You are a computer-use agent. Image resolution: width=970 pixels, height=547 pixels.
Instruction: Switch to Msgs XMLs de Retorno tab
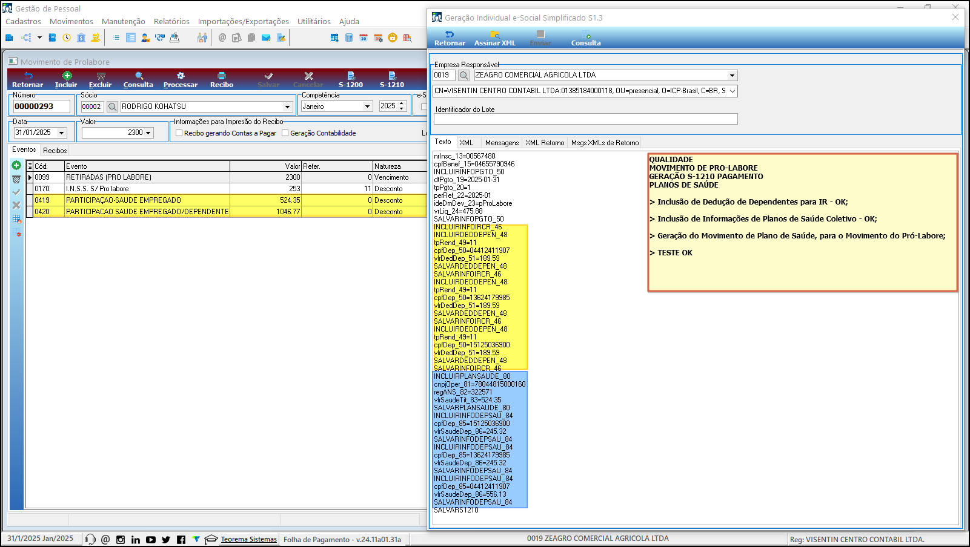(x=605, y=143)
